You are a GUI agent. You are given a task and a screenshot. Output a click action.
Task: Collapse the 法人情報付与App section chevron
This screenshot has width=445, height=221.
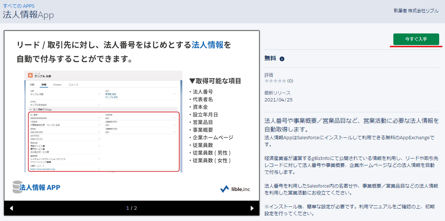click(31, 109)
